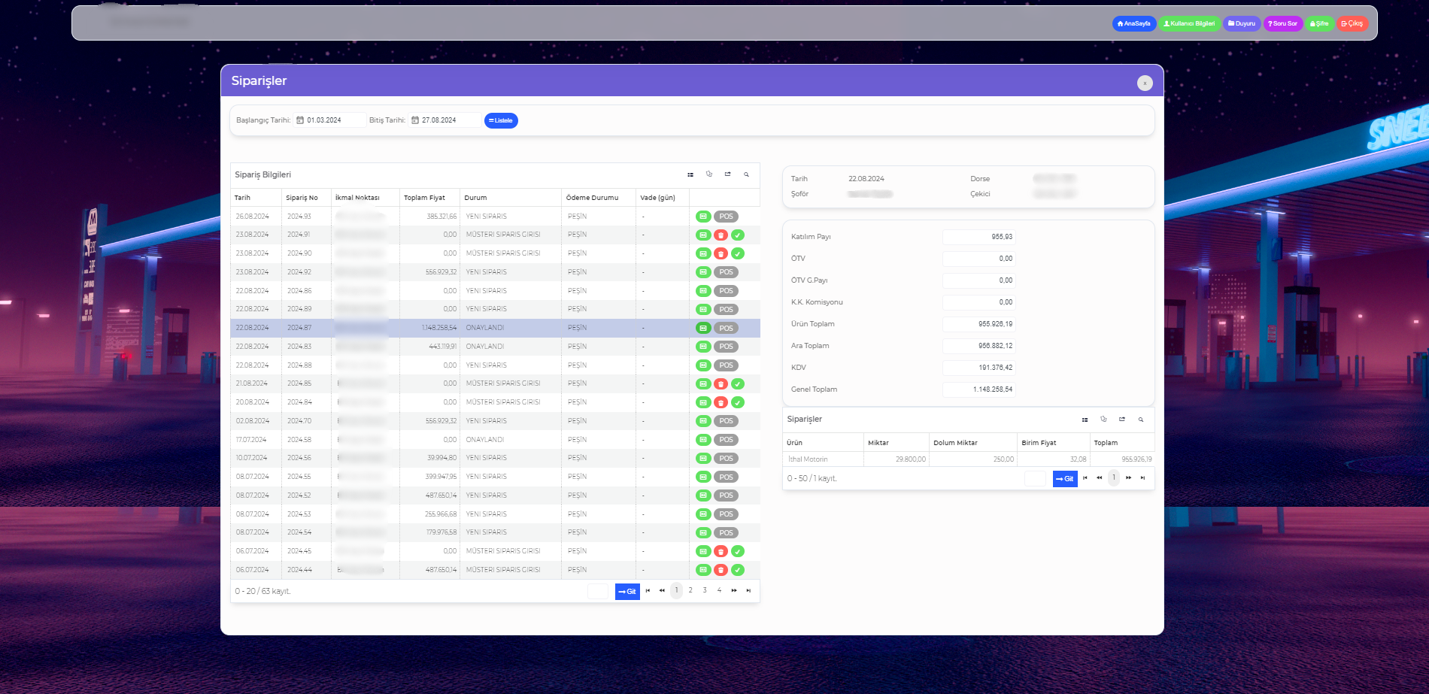The image size is (1429, 694).
Task: Click the list view icon in Sipariş Bilgileri toolbar
Action: pos(690,174)
